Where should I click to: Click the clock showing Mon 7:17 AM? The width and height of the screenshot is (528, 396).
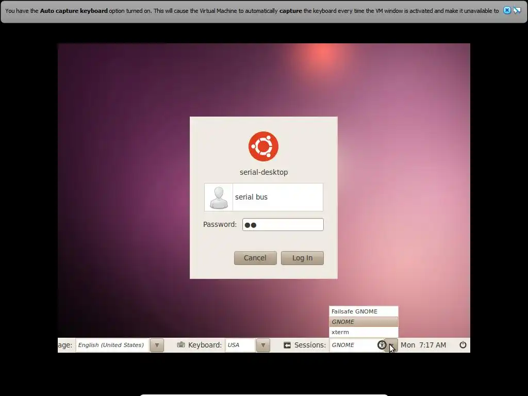tap(423, 345)
